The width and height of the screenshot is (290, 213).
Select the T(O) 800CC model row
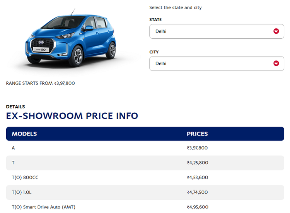[25, 177]
